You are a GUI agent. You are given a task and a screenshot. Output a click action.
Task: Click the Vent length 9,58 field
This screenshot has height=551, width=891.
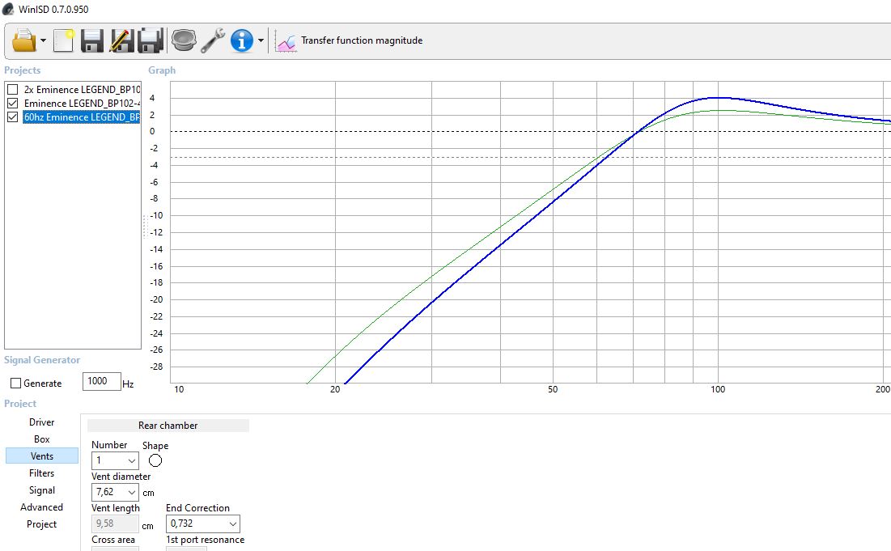115,523
